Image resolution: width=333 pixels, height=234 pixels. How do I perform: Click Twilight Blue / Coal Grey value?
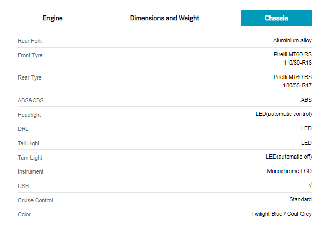coord(281,214)
